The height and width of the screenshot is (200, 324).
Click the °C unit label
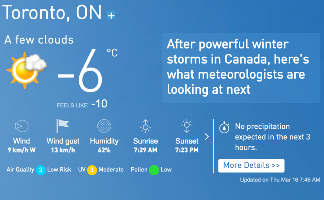[x=112, y=53]
